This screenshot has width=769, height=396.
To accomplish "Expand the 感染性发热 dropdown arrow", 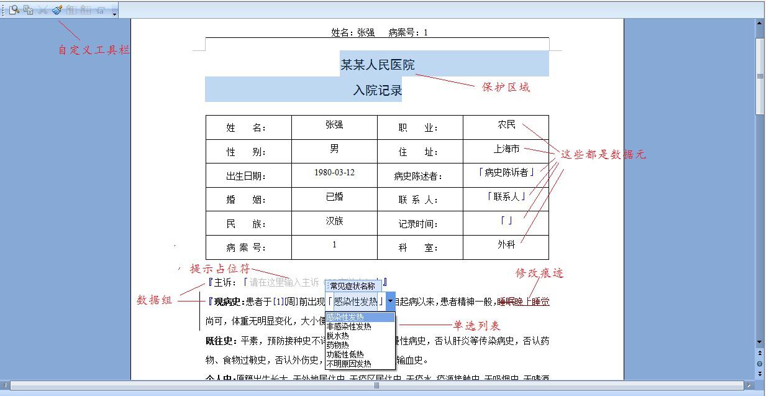I will tap(390, 302).
